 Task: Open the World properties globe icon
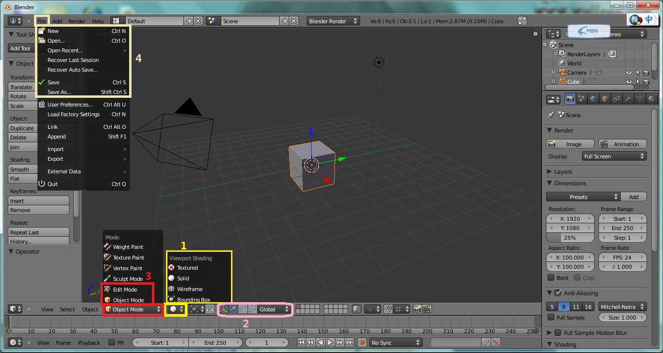click(x=594, y=99)
